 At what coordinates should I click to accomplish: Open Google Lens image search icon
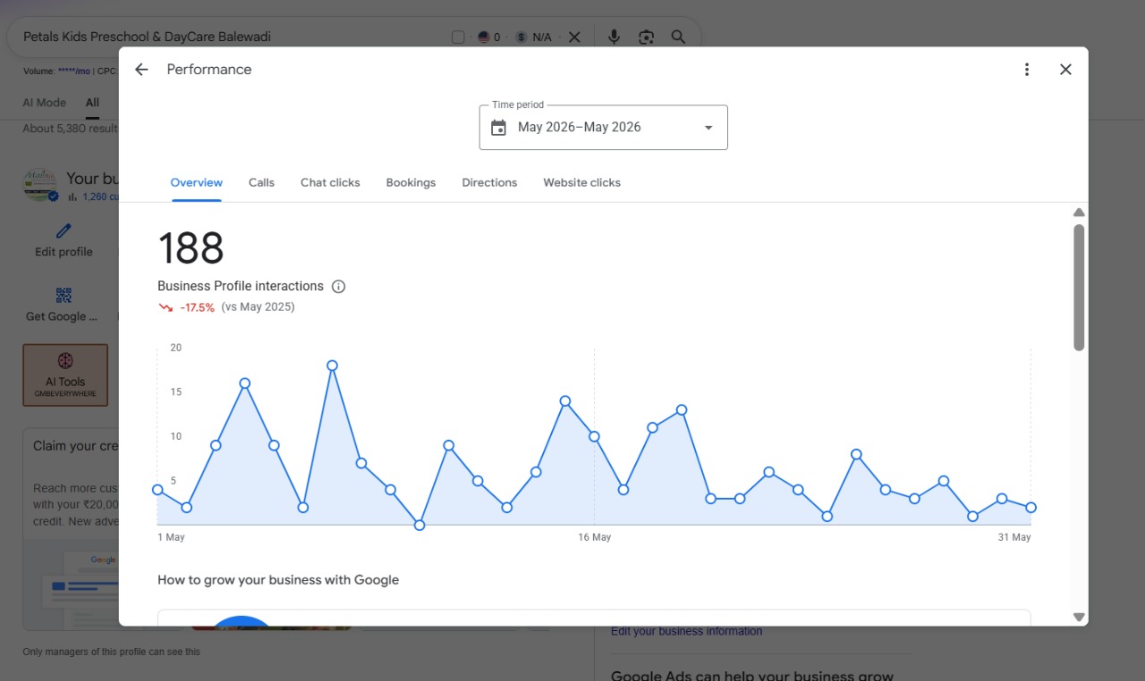(646, 37)
